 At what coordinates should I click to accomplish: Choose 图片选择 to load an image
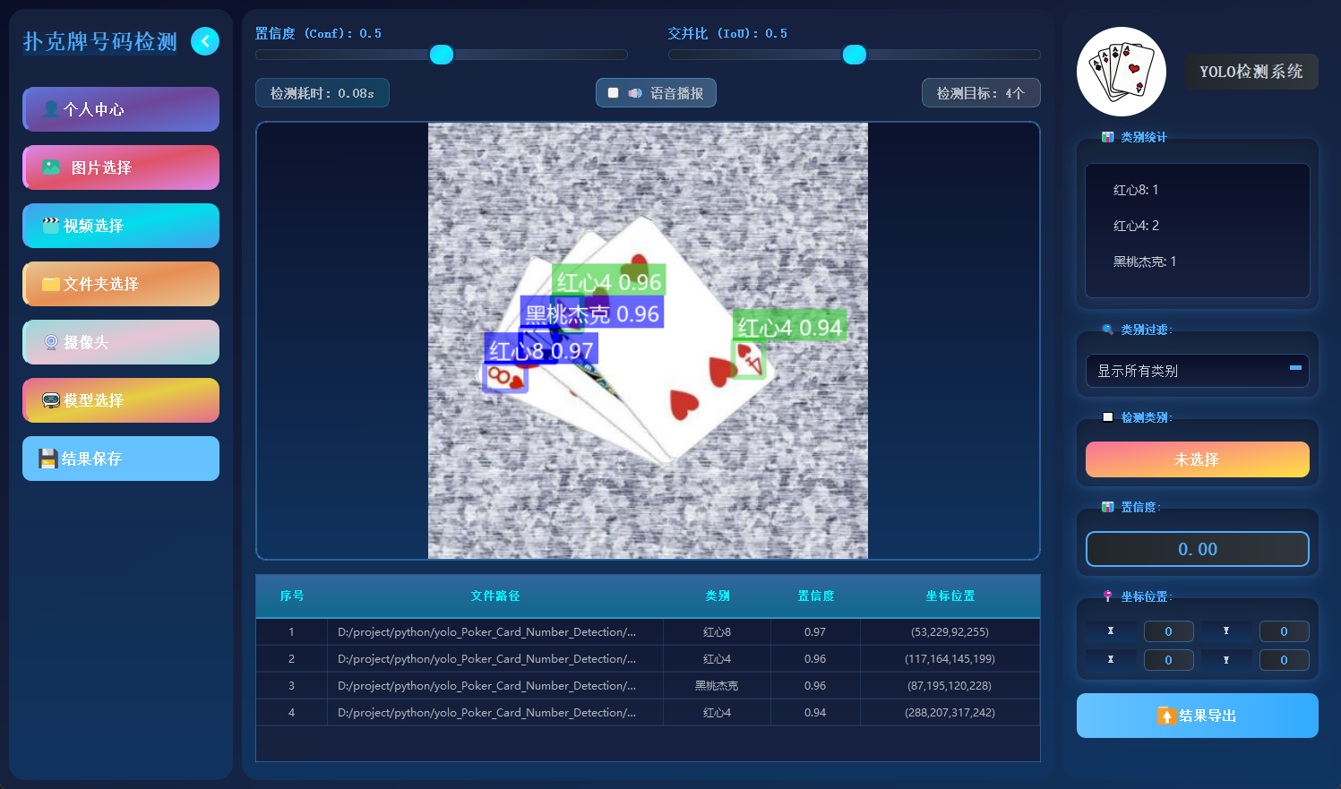121,167
